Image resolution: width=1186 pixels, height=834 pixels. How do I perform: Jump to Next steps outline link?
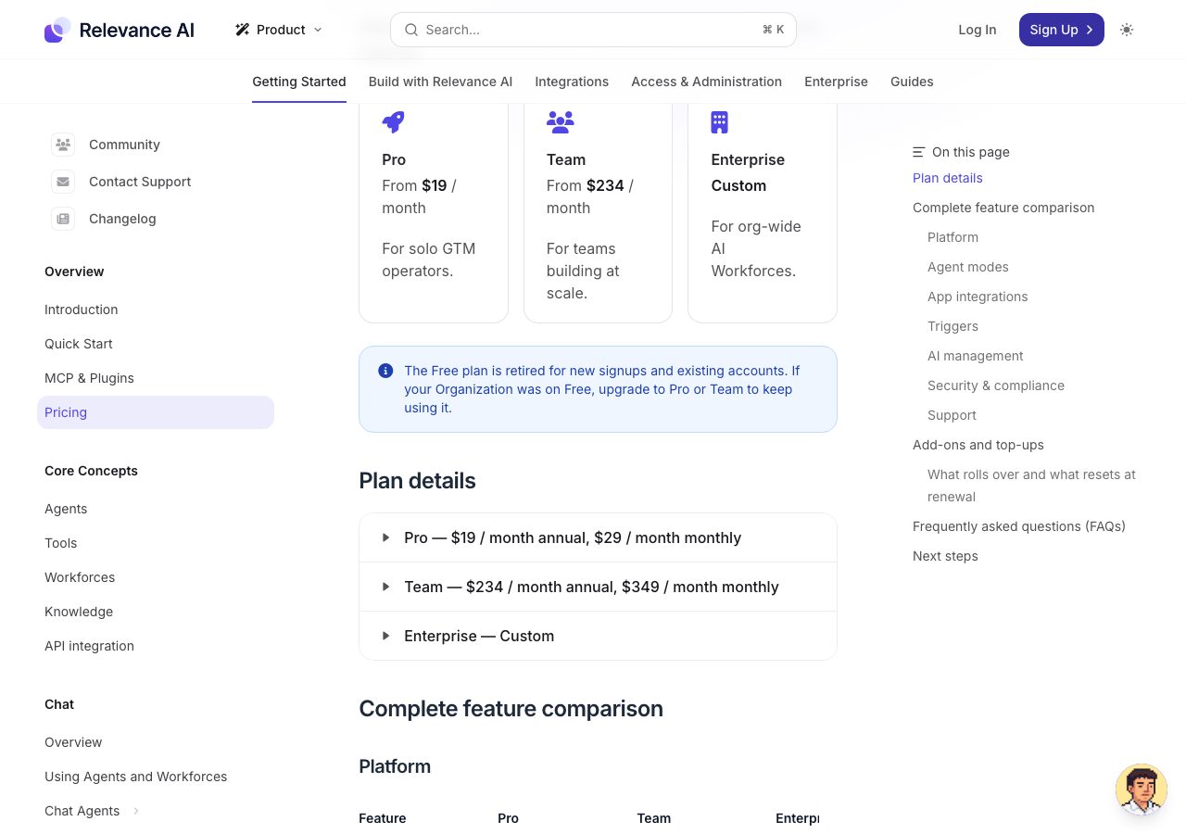(x=945, y=556)
